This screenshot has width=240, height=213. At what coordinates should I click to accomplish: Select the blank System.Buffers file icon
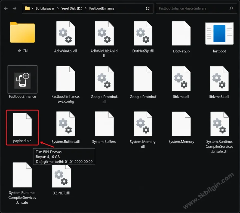coord(104,124)
